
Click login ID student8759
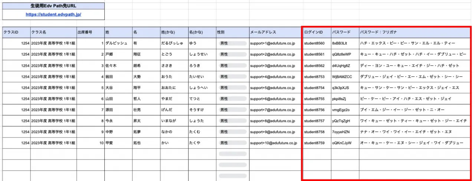pyautogui.click(x=317, y=143)
